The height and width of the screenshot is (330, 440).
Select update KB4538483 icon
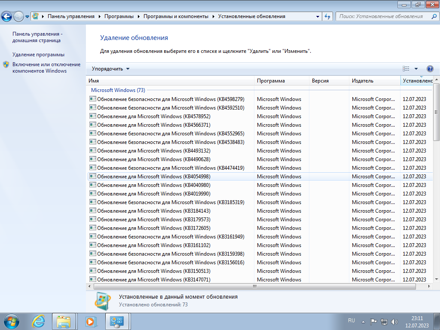(x=93, y=142)
